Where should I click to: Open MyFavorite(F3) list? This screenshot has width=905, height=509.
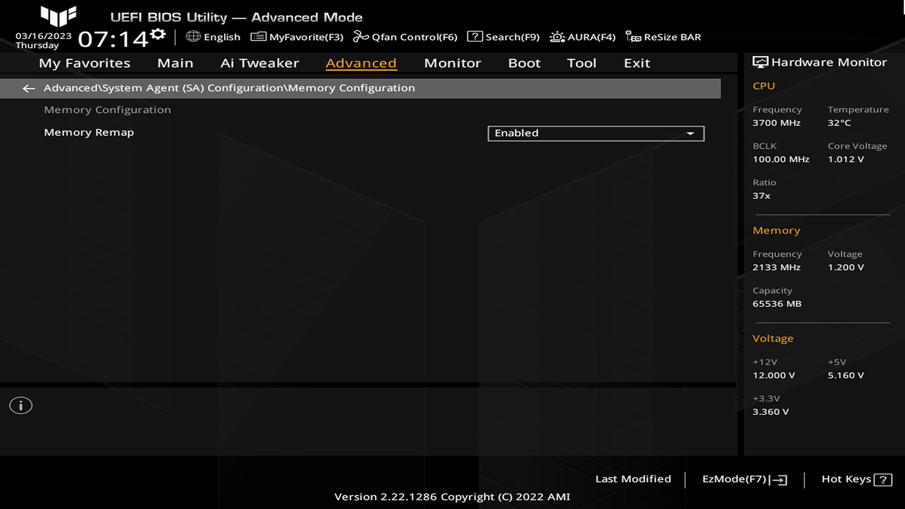[297, 37]
